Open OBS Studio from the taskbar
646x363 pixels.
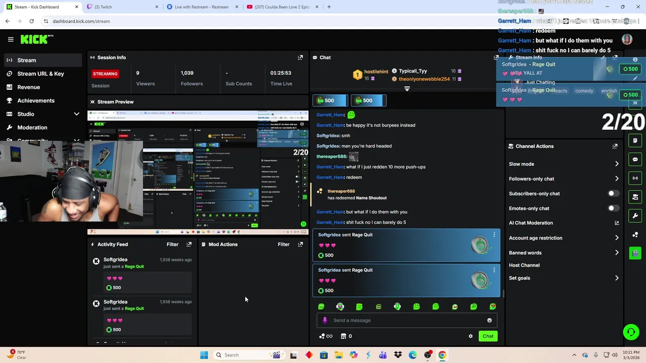[x=427, y=355]
